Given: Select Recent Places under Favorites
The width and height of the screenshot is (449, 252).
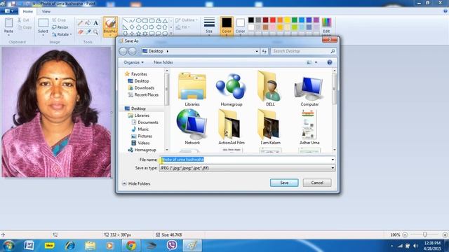Looking at the screenshot, I should coord(143,94).
